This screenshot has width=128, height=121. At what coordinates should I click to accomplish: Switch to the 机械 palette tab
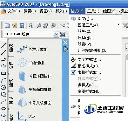click(x=11, y=100)
